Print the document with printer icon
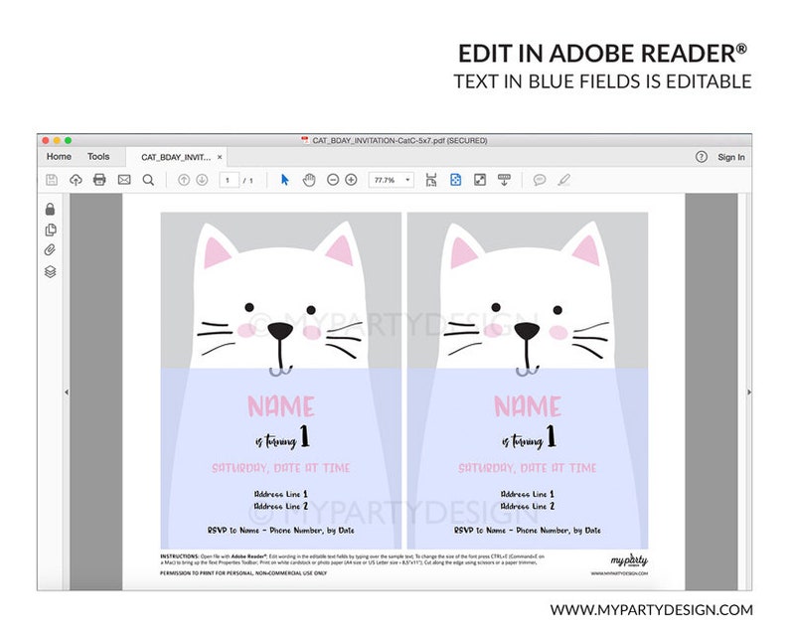 pyautogui.click(x=99, y=180)
